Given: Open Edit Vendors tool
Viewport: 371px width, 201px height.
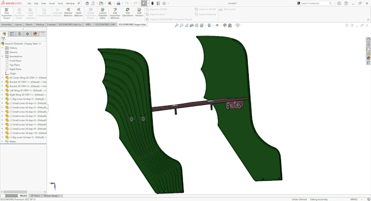Looking at the screenshot, I should (139, 13).
